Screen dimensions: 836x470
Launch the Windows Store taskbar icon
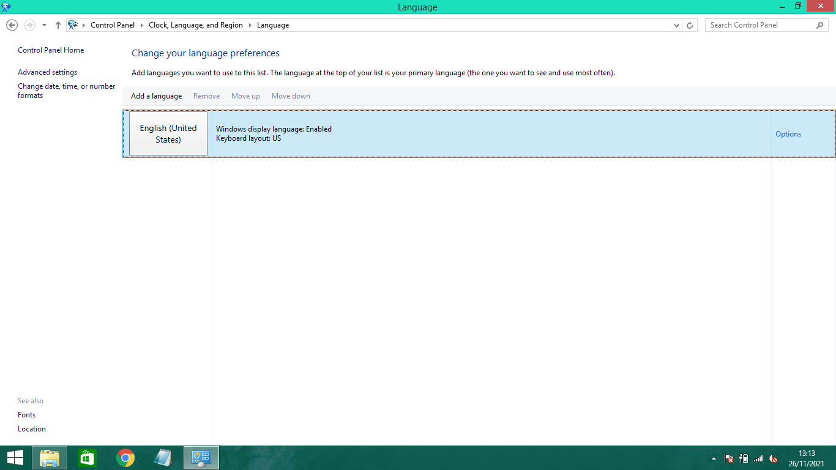pyautogui.click(x=88, y=458)
